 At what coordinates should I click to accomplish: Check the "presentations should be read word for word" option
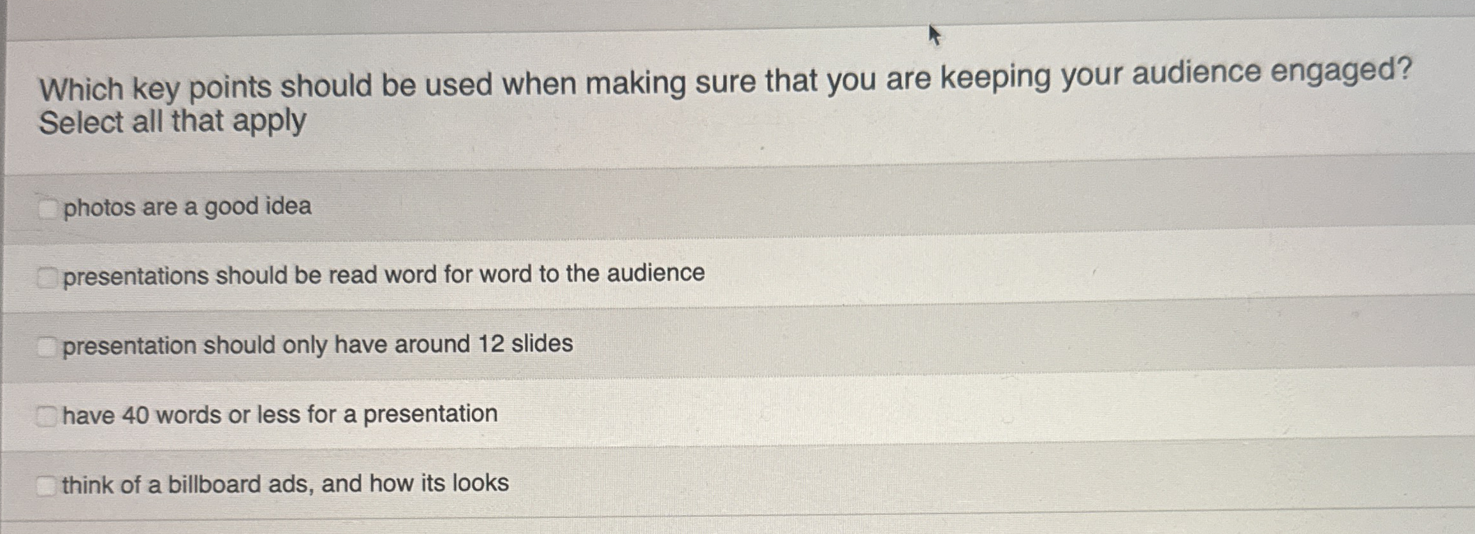pyautogui.click(x=47, y=275)
